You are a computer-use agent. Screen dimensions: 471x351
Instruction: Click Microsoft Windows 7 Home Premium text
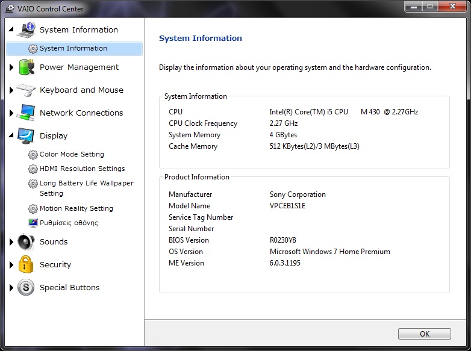click(330, 251)
